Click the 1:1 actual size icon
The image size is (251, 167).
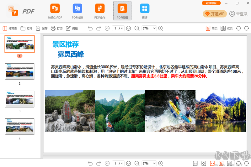[195, 164]
